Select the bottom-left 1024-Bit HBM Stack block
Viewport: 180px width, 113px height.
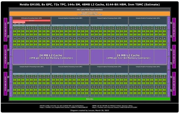pos(5,84)
